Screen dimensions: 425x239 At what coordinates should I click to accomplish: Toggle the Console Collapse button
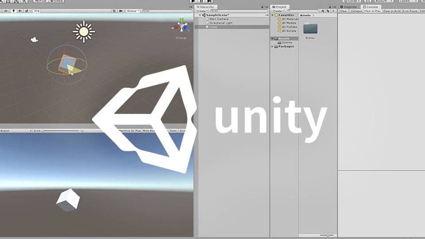point(356,11)
